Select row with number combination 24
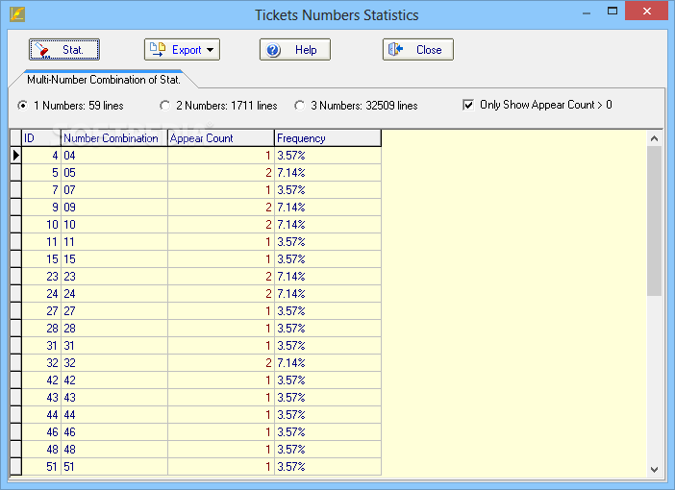Image resolution: width=675 pixels, height=490 pixels. tap(201, 294)
